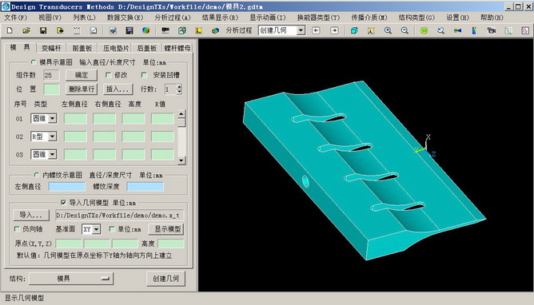Uncheck the 导入几何模型 checkbox
This screenshot has width=534, height=305.
point(63,203)
